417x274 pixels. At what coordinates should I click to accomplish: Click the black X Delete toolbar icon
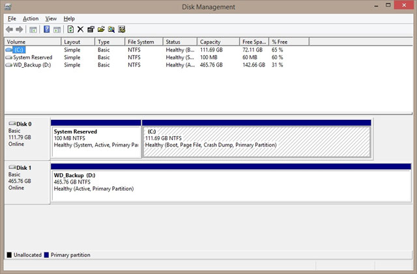tap(80, 29)
